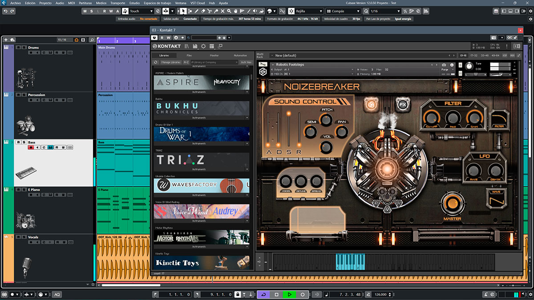Adjust the Kontakt Tune knob

(x=469, y=66)
